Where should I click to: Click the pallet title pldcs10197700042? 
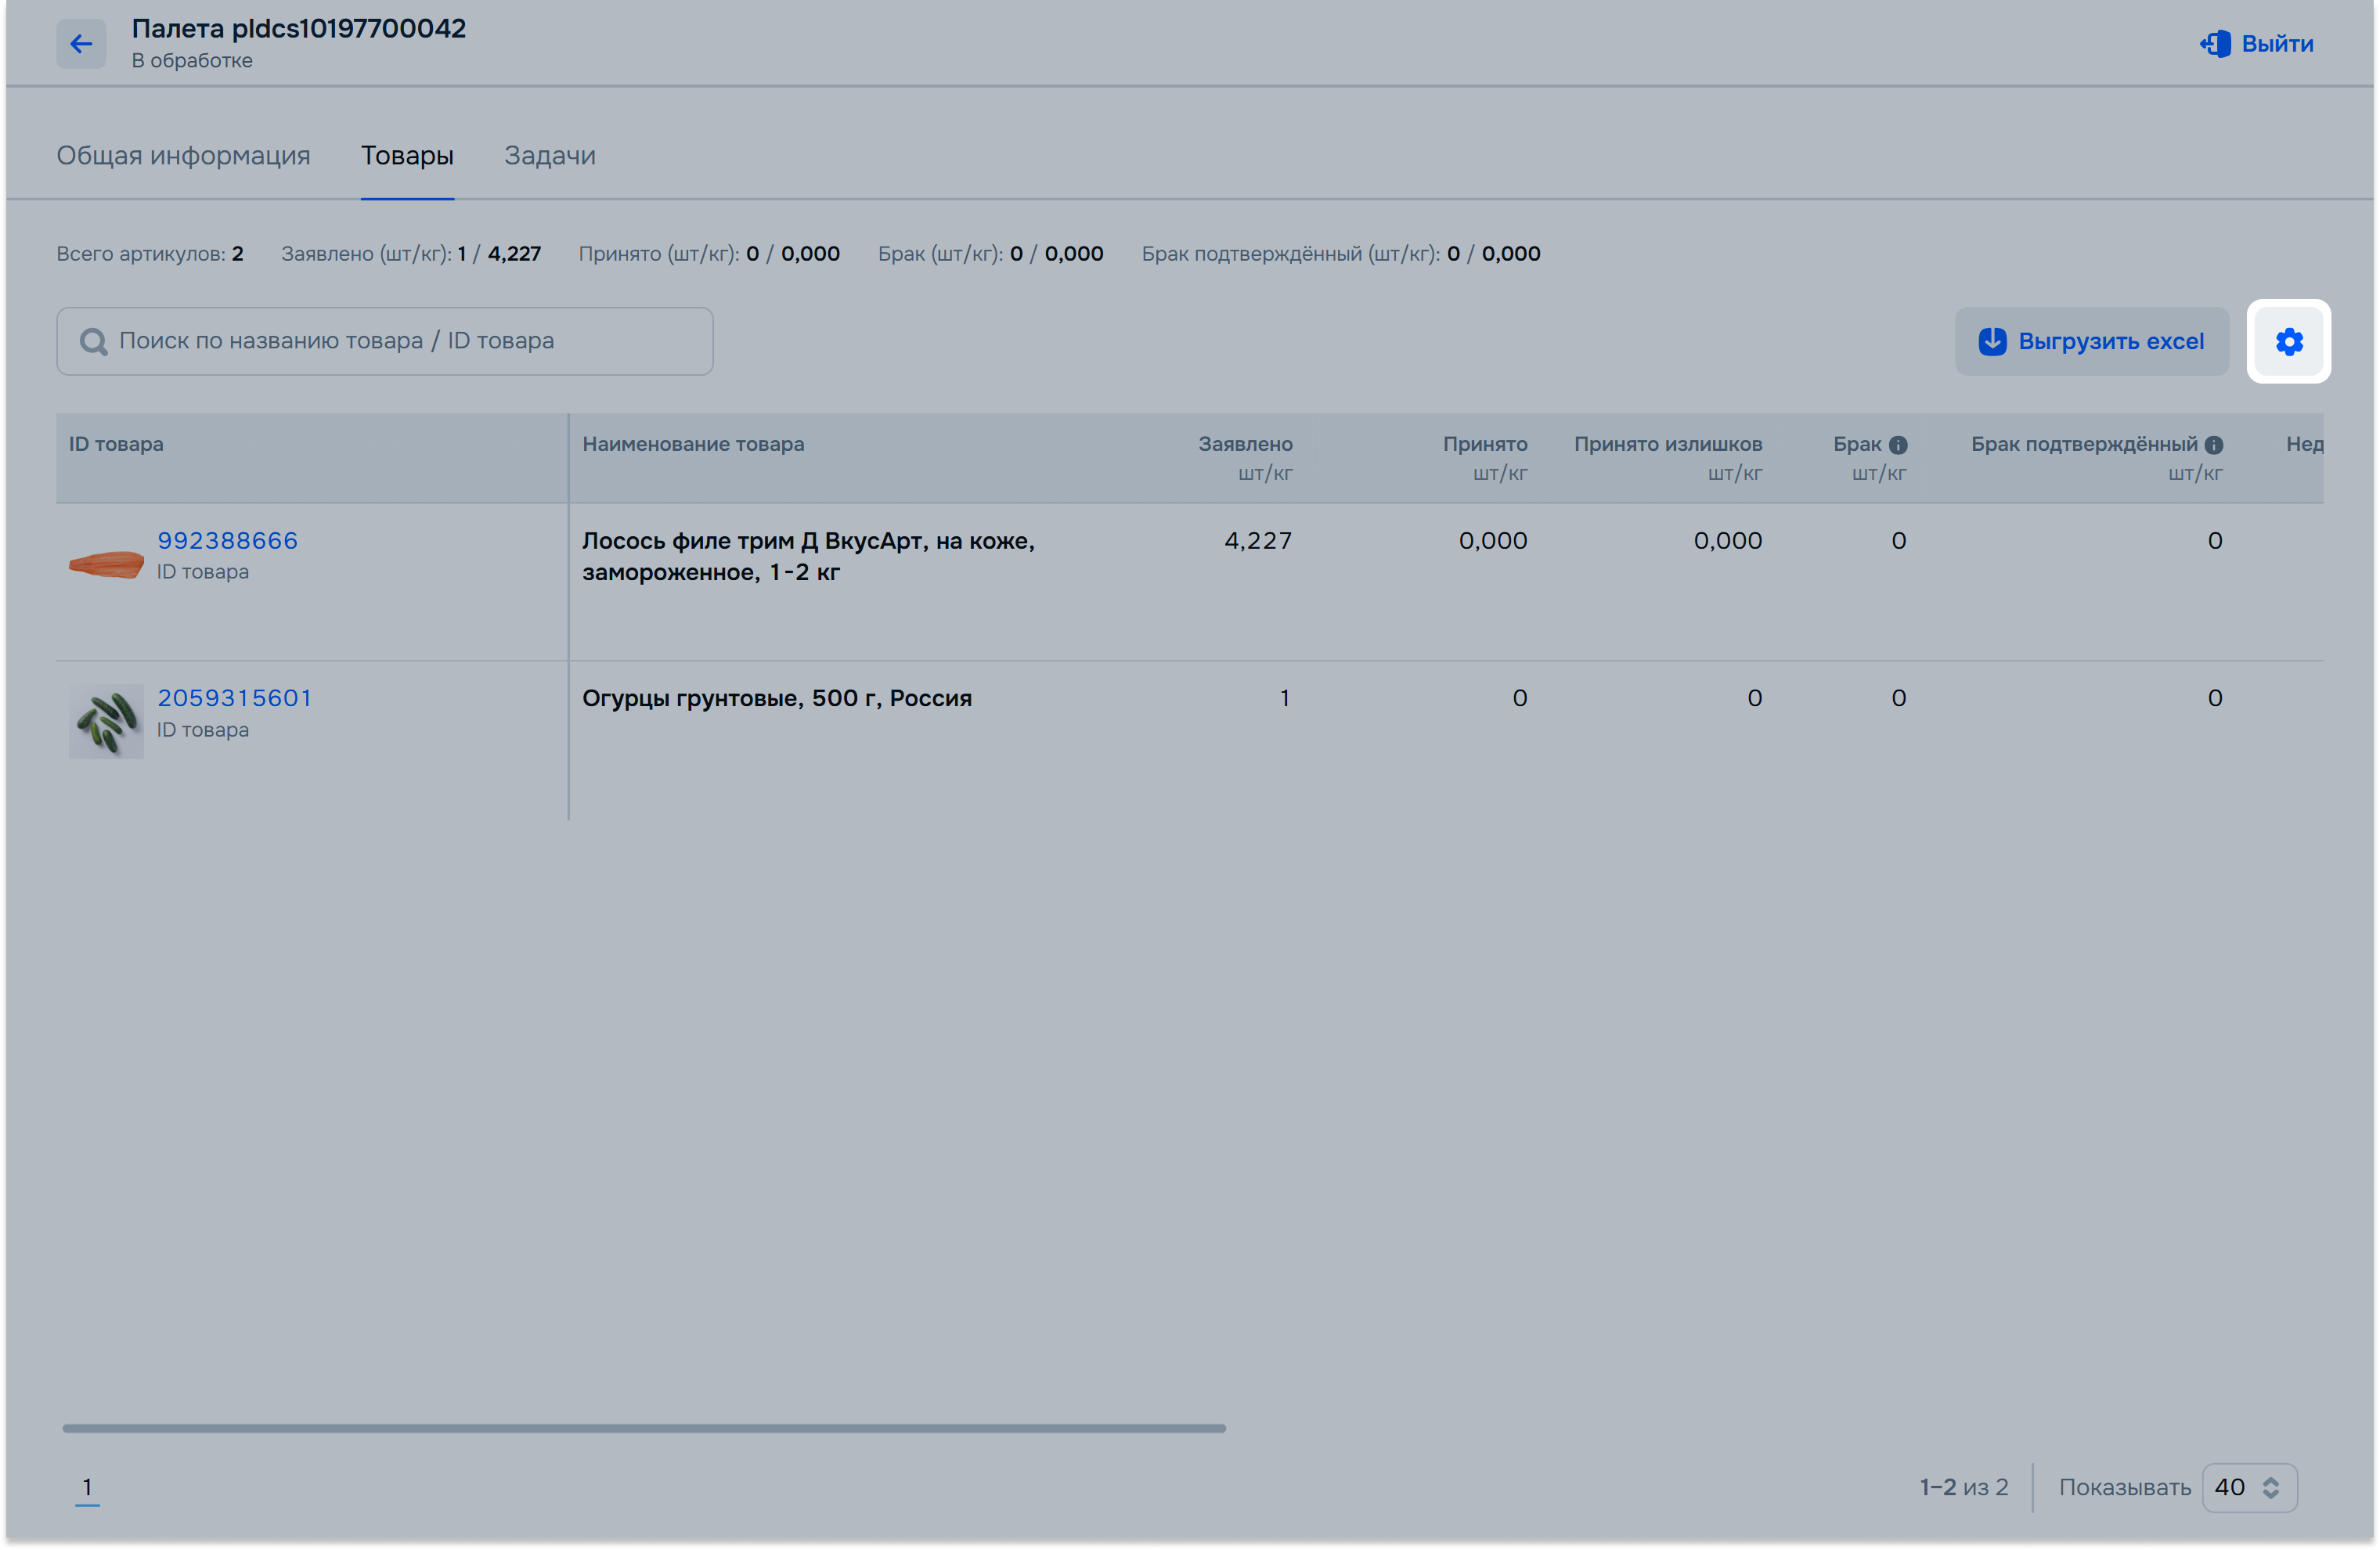[299, 28]
